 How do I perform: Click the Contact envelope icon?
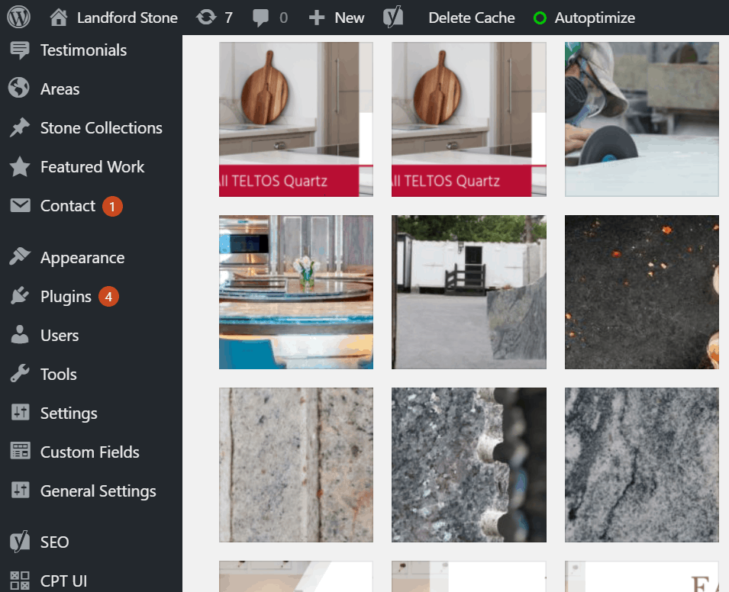click(20, 205)
